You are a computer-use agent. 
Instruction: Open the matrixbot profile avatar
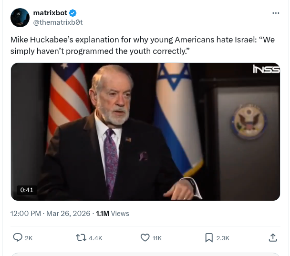pos(20,18)
